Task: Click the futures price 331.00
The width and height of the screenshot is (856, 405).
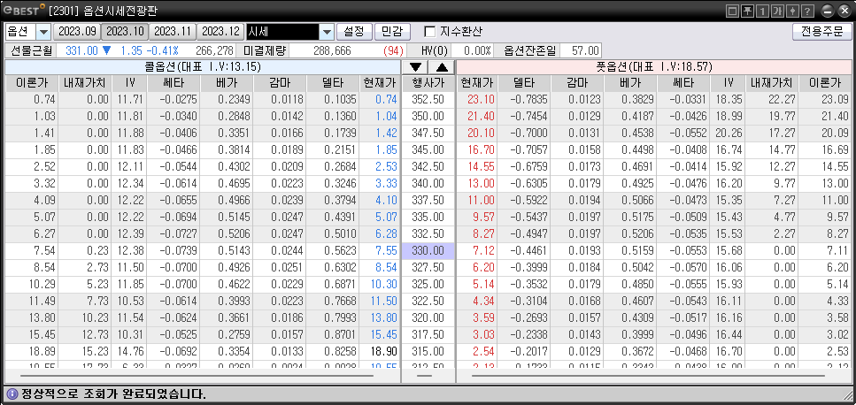Action: click(81, 50)
